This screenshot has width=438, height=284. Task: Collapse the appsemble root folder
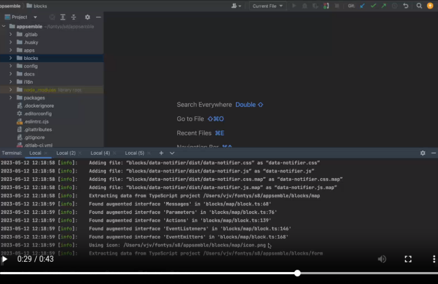pos(3,27)
